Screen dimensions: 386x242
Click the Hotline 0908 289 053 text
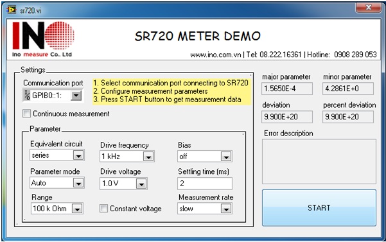point(342,55)
